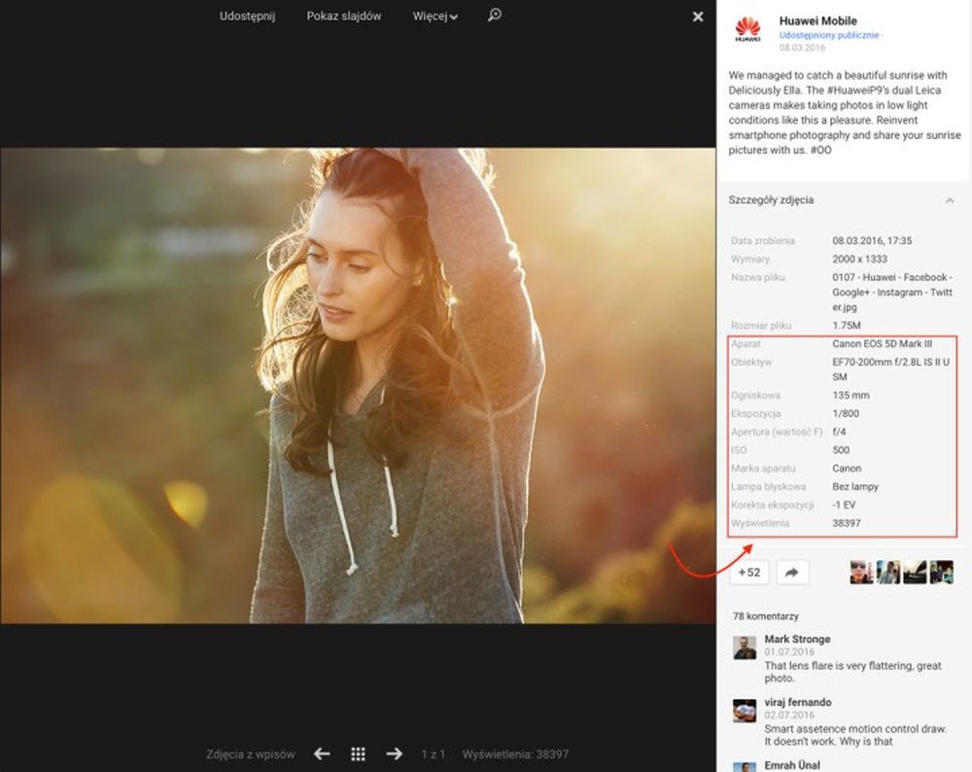
Task: Click the +52 plus-one button
Action: tap(748, 573)
